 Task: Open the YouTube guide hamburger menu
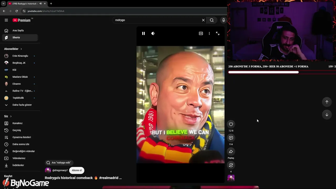click(6, 20)
